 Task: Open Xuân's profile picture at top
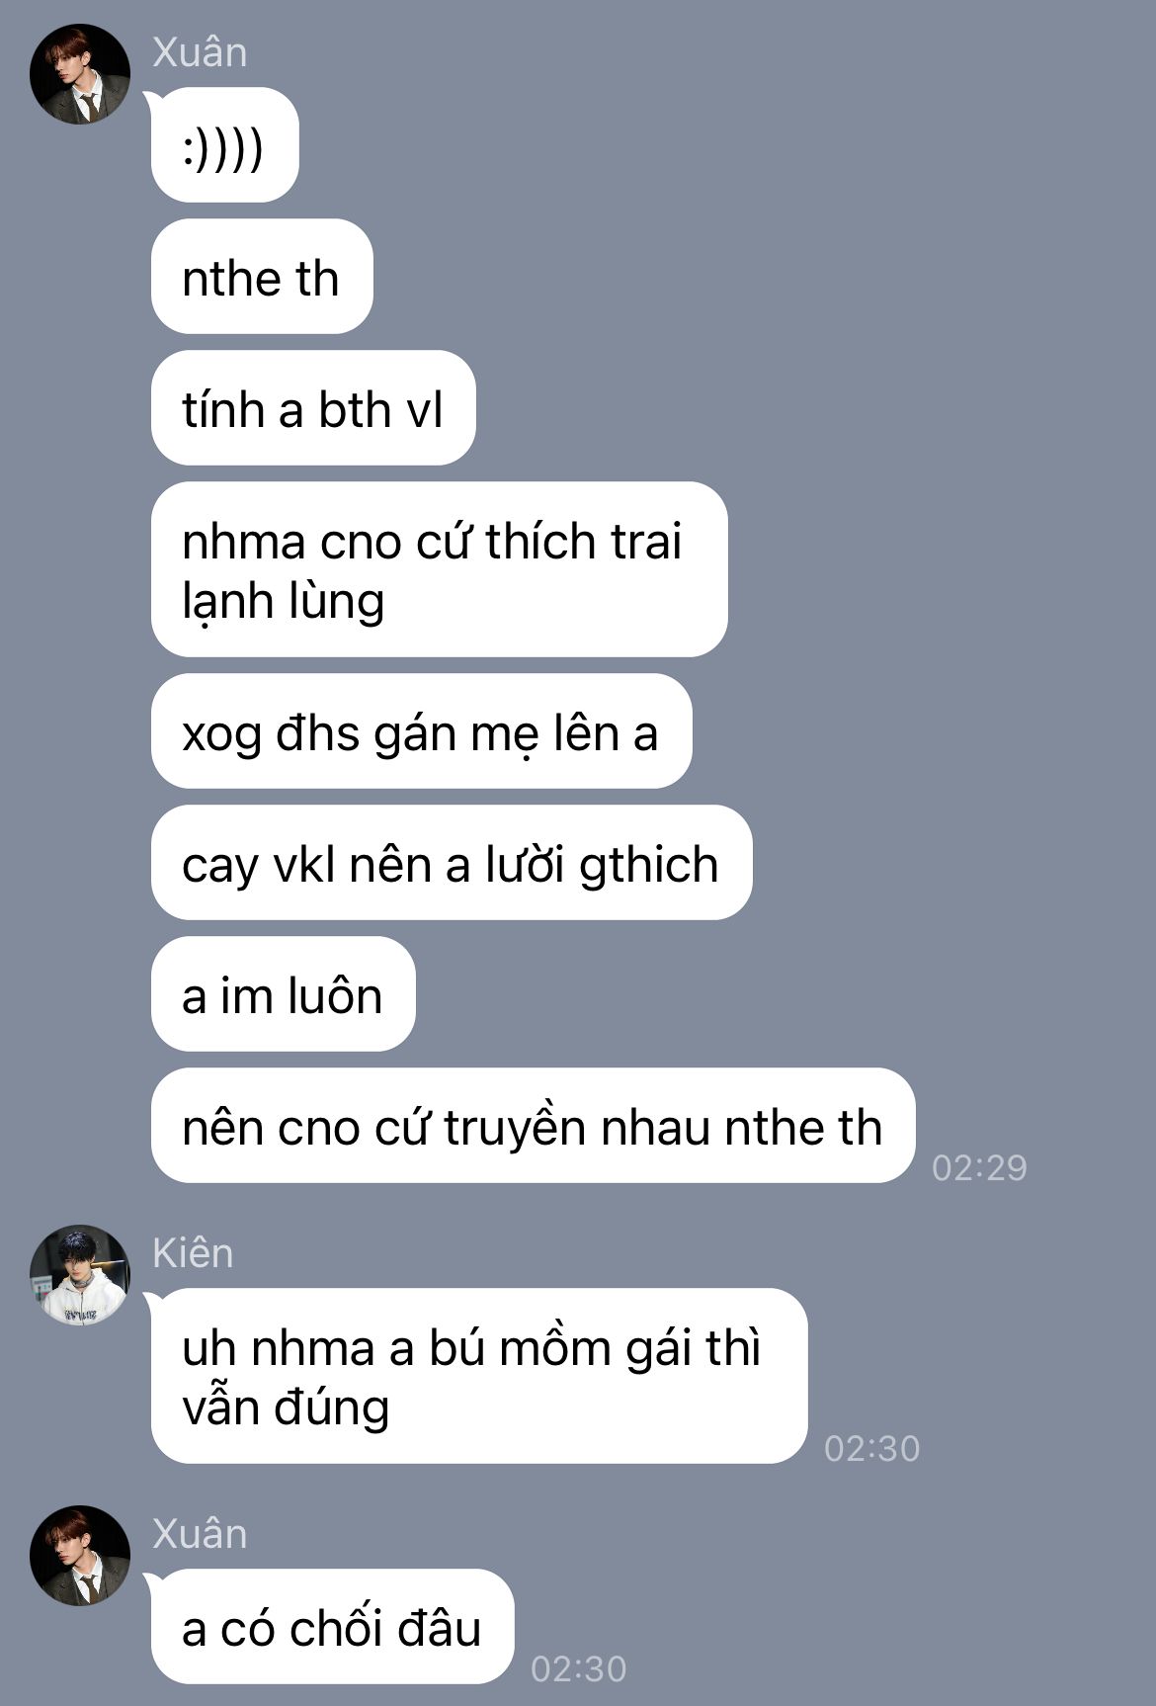[80, 74]
